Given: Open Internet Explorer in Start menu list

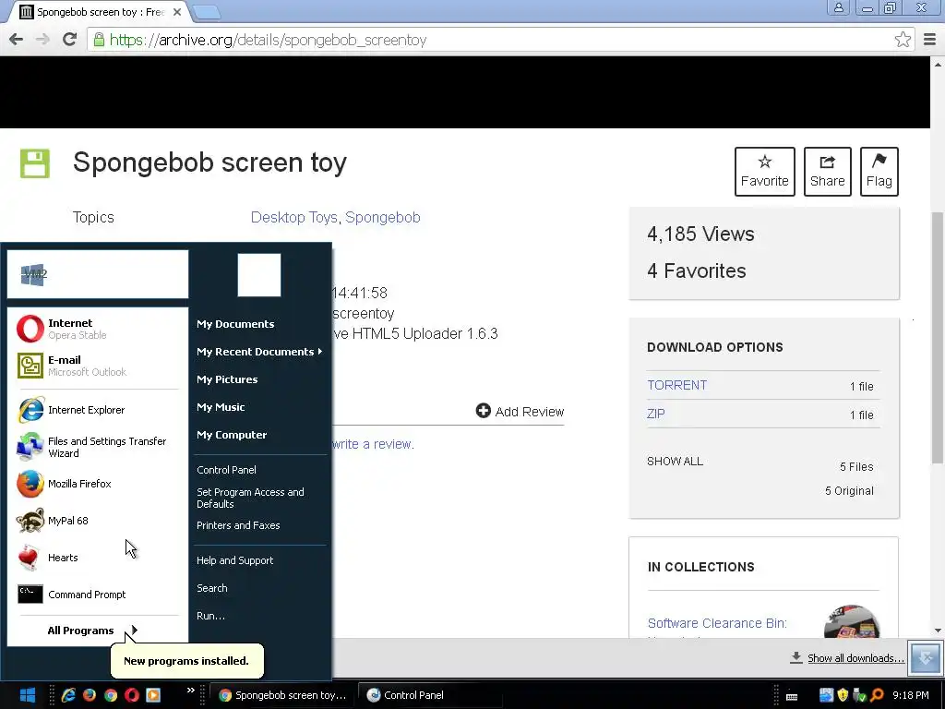Looking at the screenshot, I should coord(96,410).
